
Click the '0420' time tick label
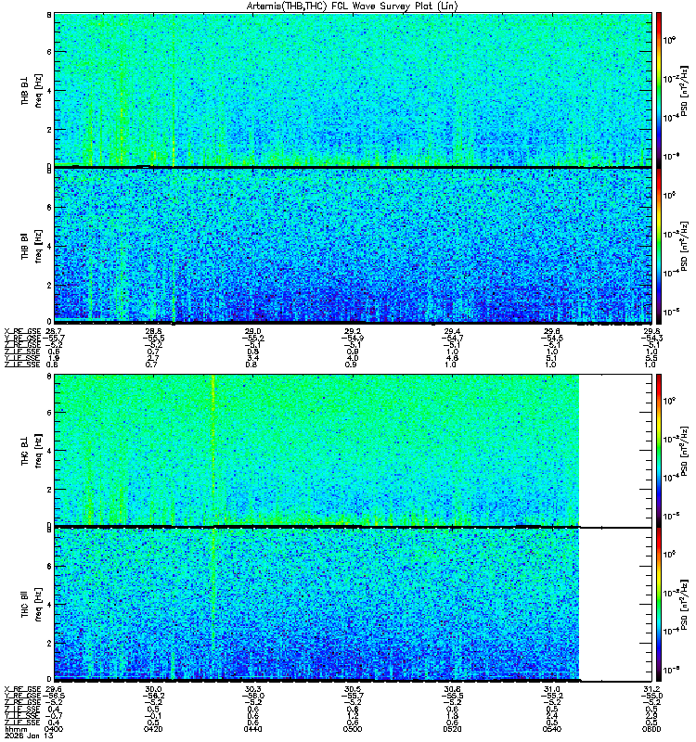tap(153, 729)
